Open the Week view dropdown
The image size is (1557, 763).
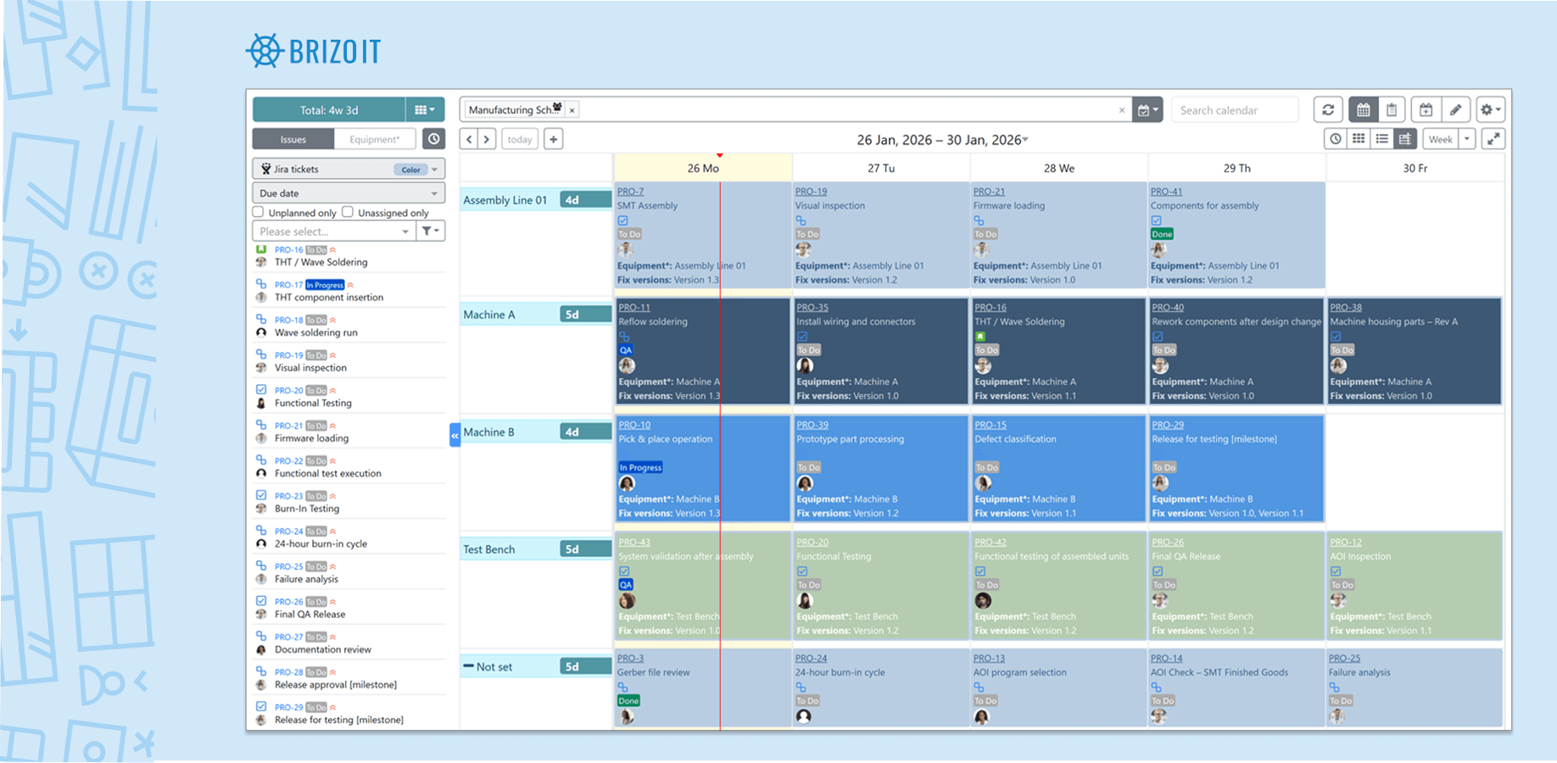pos(1467,139)
